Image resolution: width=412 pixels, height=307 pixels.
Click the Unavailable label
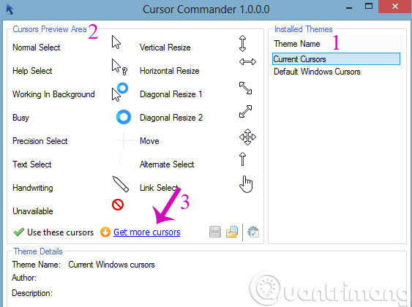(x=33, y=211)
